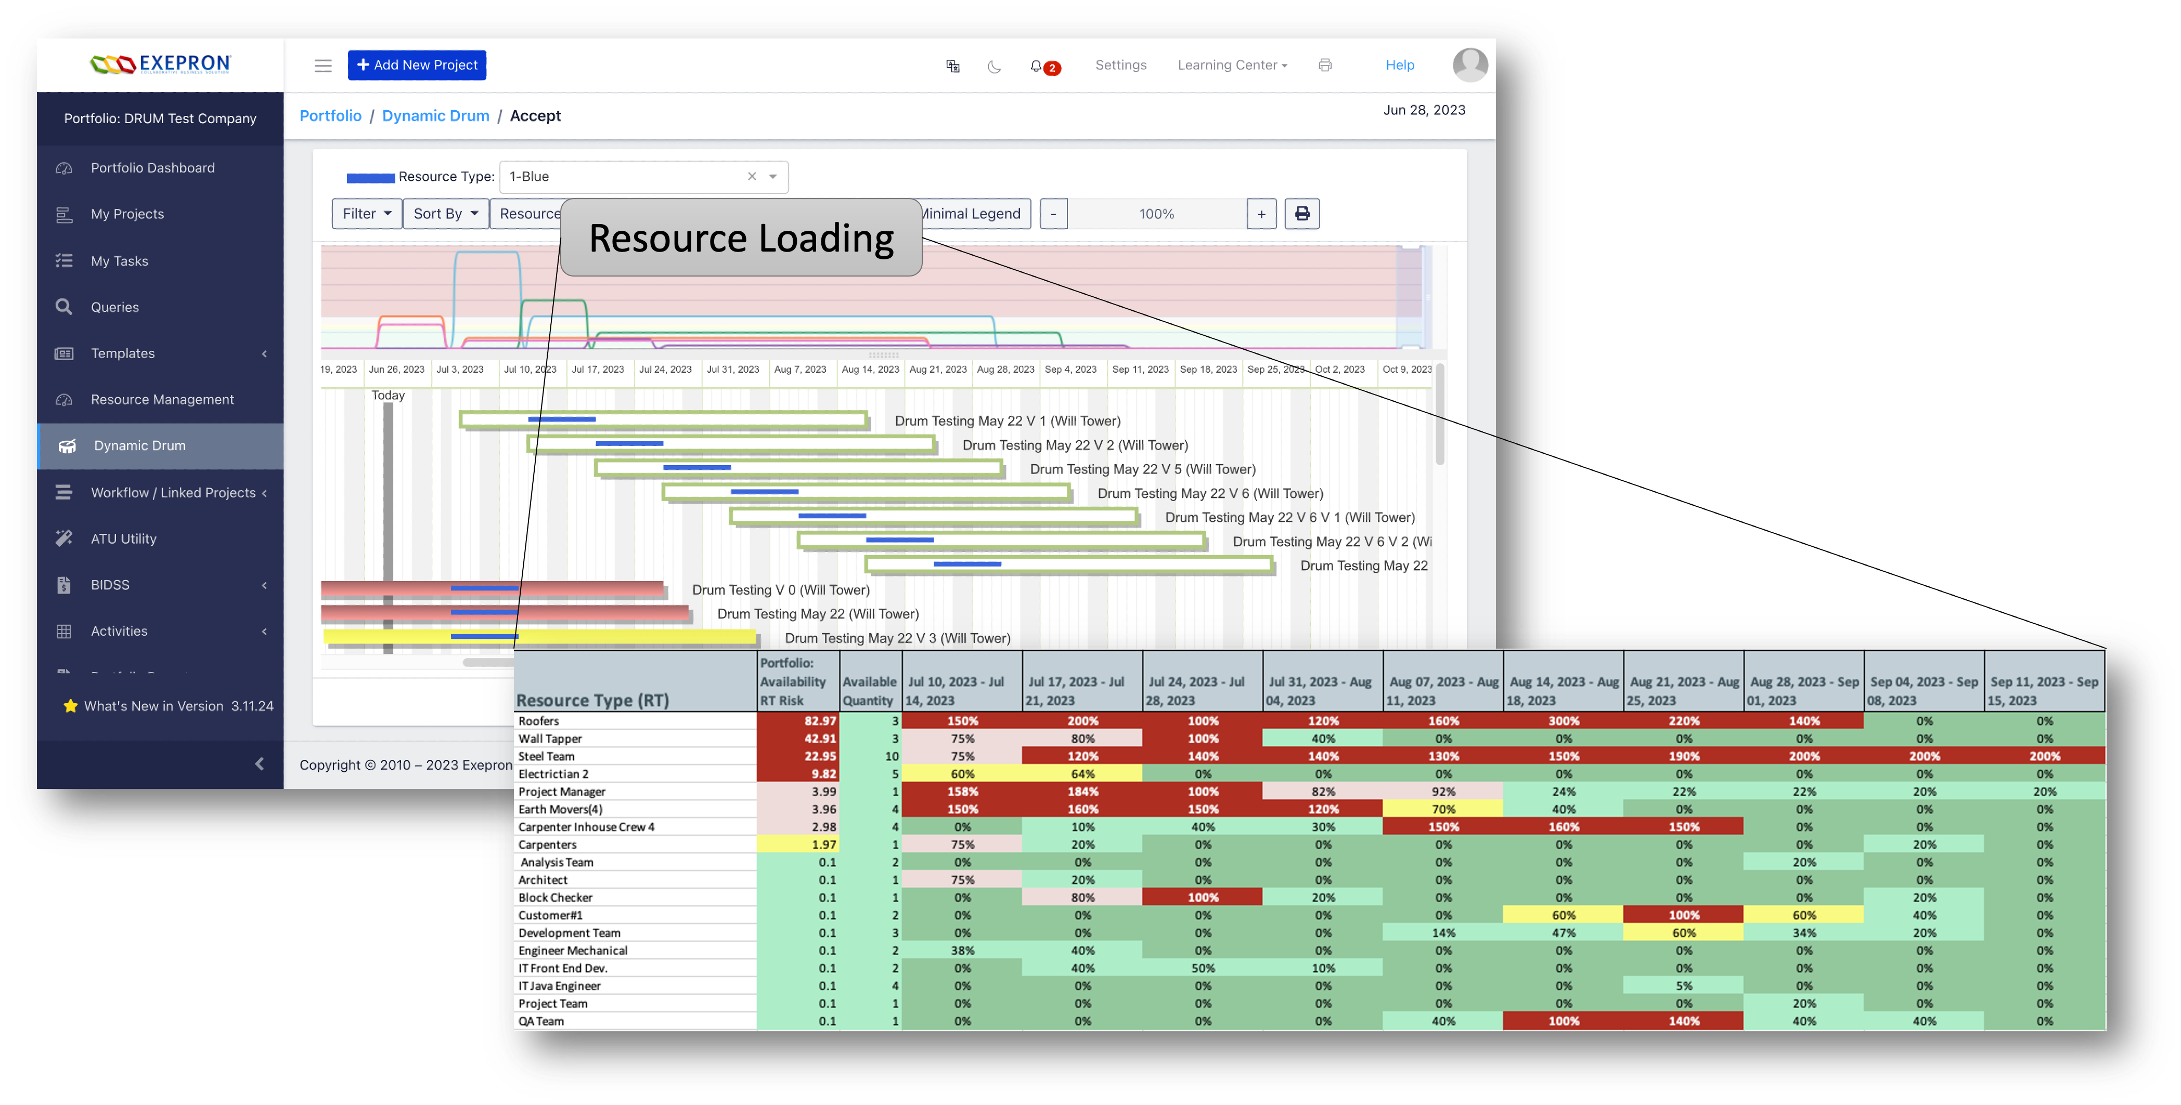The image size is (2181, 1105).
Task: Click the blue resource type color swatch
Action: [x=370, y=177]
